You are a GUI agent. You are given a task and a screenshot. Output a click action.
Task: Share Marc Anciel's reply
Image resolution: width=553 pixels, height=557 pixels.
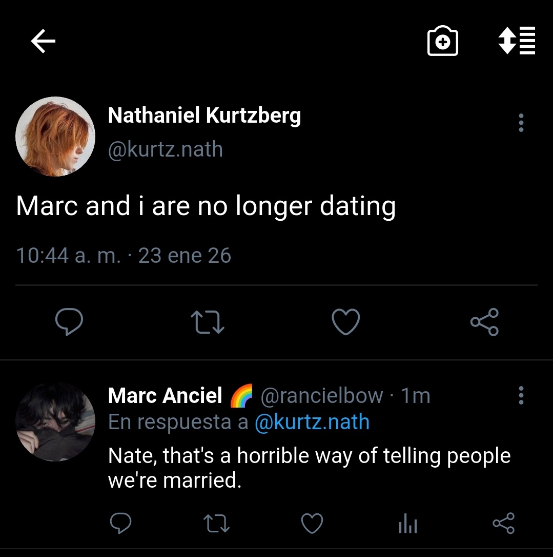tap(504, 523)
